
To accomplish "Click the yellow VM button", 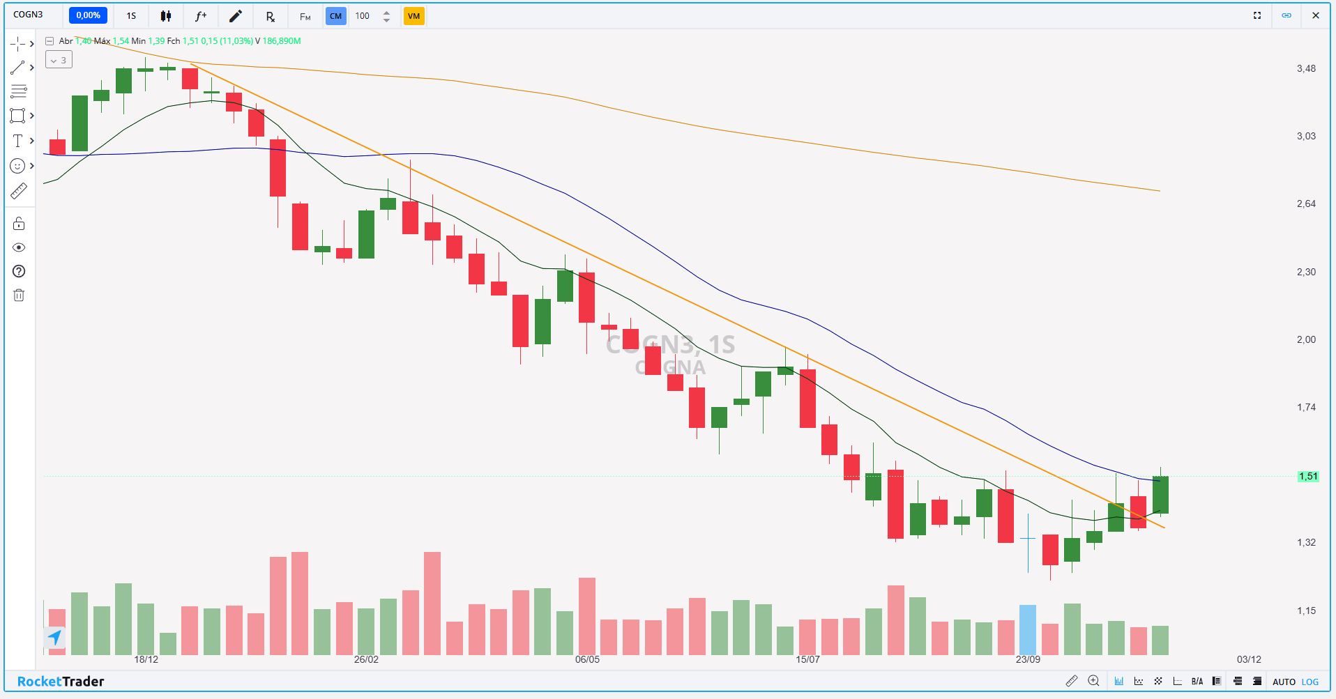I will click(413, 16).
